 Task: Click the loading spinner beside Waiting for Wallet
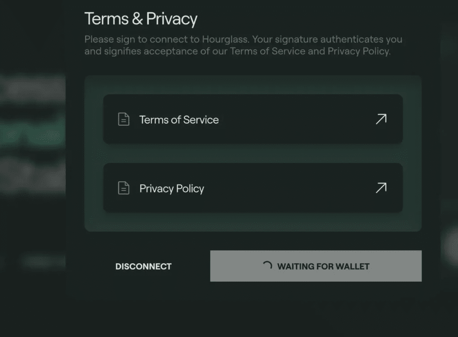[x=267, y=265]
